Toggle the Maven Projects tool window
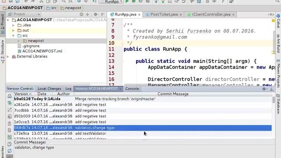 tap(278, 73)
